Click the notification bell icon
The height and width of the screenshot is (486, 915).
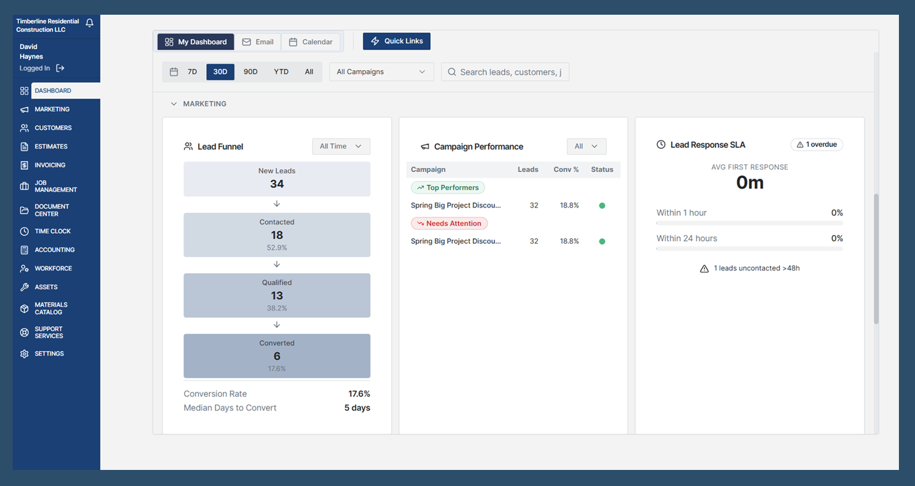(x=90, y=23)
